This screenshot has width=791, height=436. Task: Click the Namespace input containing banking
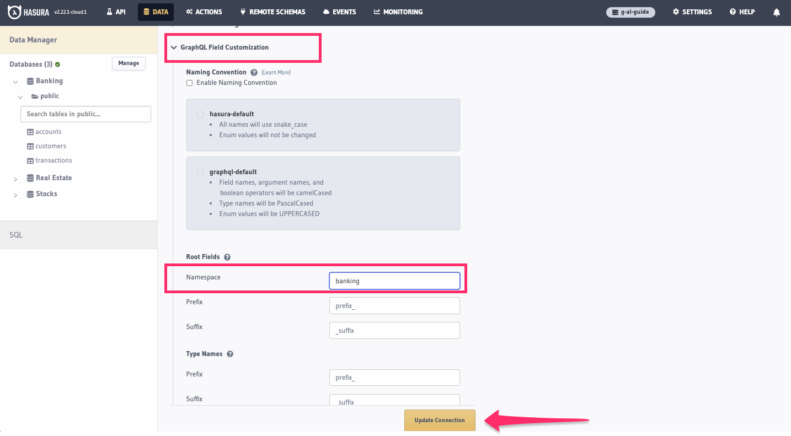[394, 281]
